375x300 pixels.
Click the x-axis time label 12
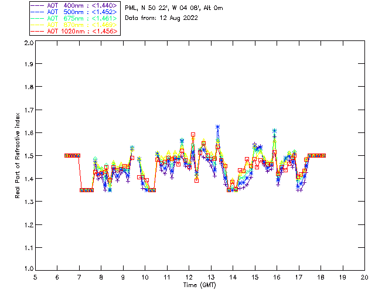tap(189, 277)
